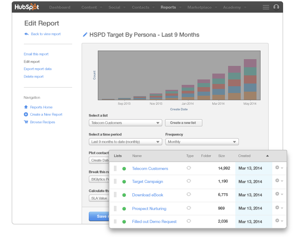This screenshot has height=237, width=293.
Task: Click the Delete report link
Action: pyautogui.click(x=33, y=76)
